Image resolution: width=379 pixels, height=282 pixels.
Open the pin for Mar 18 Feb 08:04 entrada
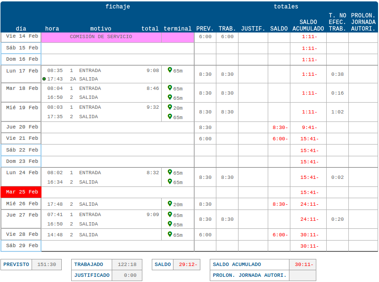click(x=170, y=88)
